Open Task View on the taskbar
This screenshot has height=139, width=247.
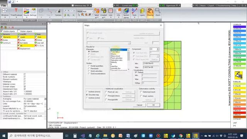(67, 136)
